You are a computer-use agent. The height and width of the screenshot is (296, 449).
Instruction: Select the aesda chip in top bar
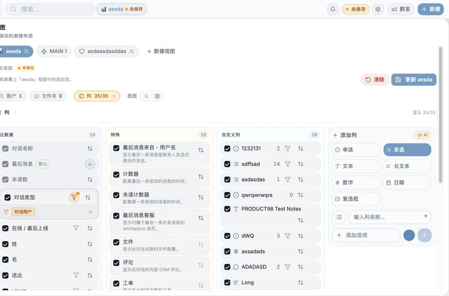[x=122, y=9]
